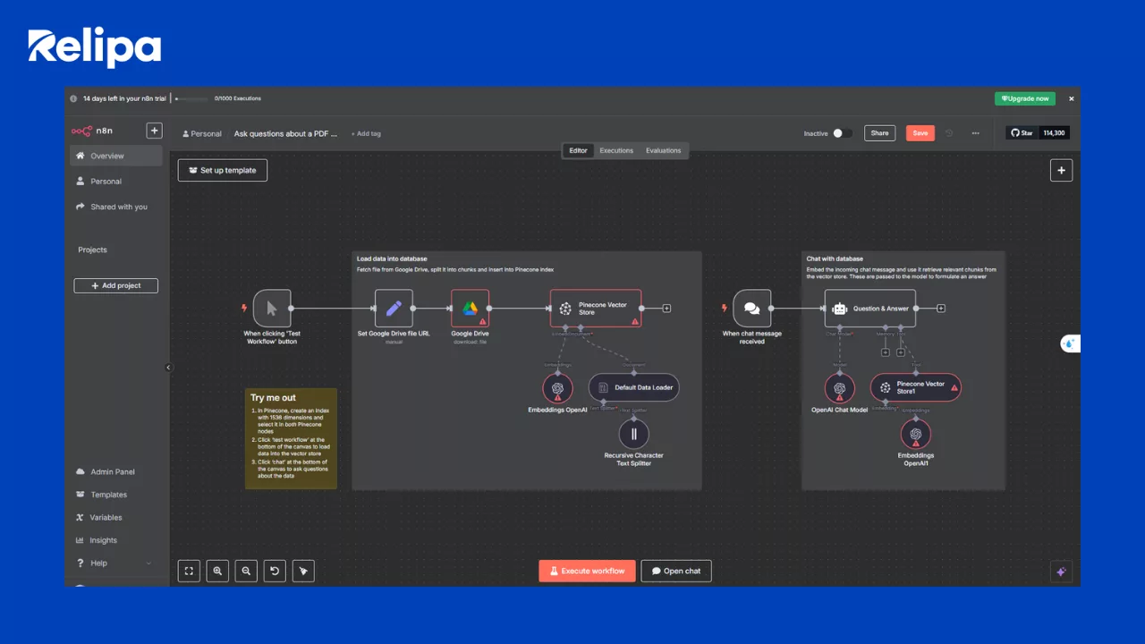Click the plus button beside the n8n logo

click(x=154, y=131)
